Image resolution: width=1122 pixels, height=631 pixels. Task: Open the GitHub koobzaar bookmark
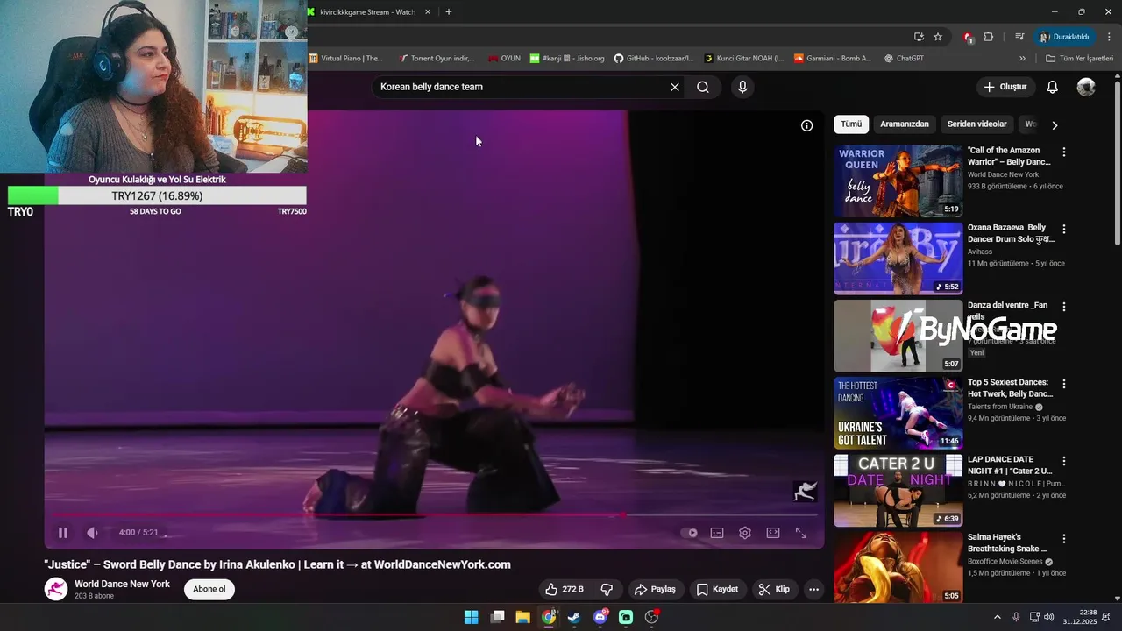(654, 59)
